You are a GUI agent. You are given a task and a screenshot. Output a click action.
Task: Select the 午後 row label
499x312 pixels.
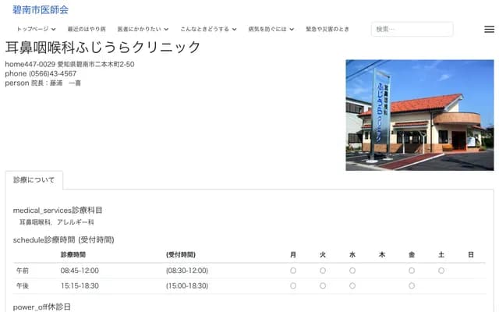[x=23, y=286]
